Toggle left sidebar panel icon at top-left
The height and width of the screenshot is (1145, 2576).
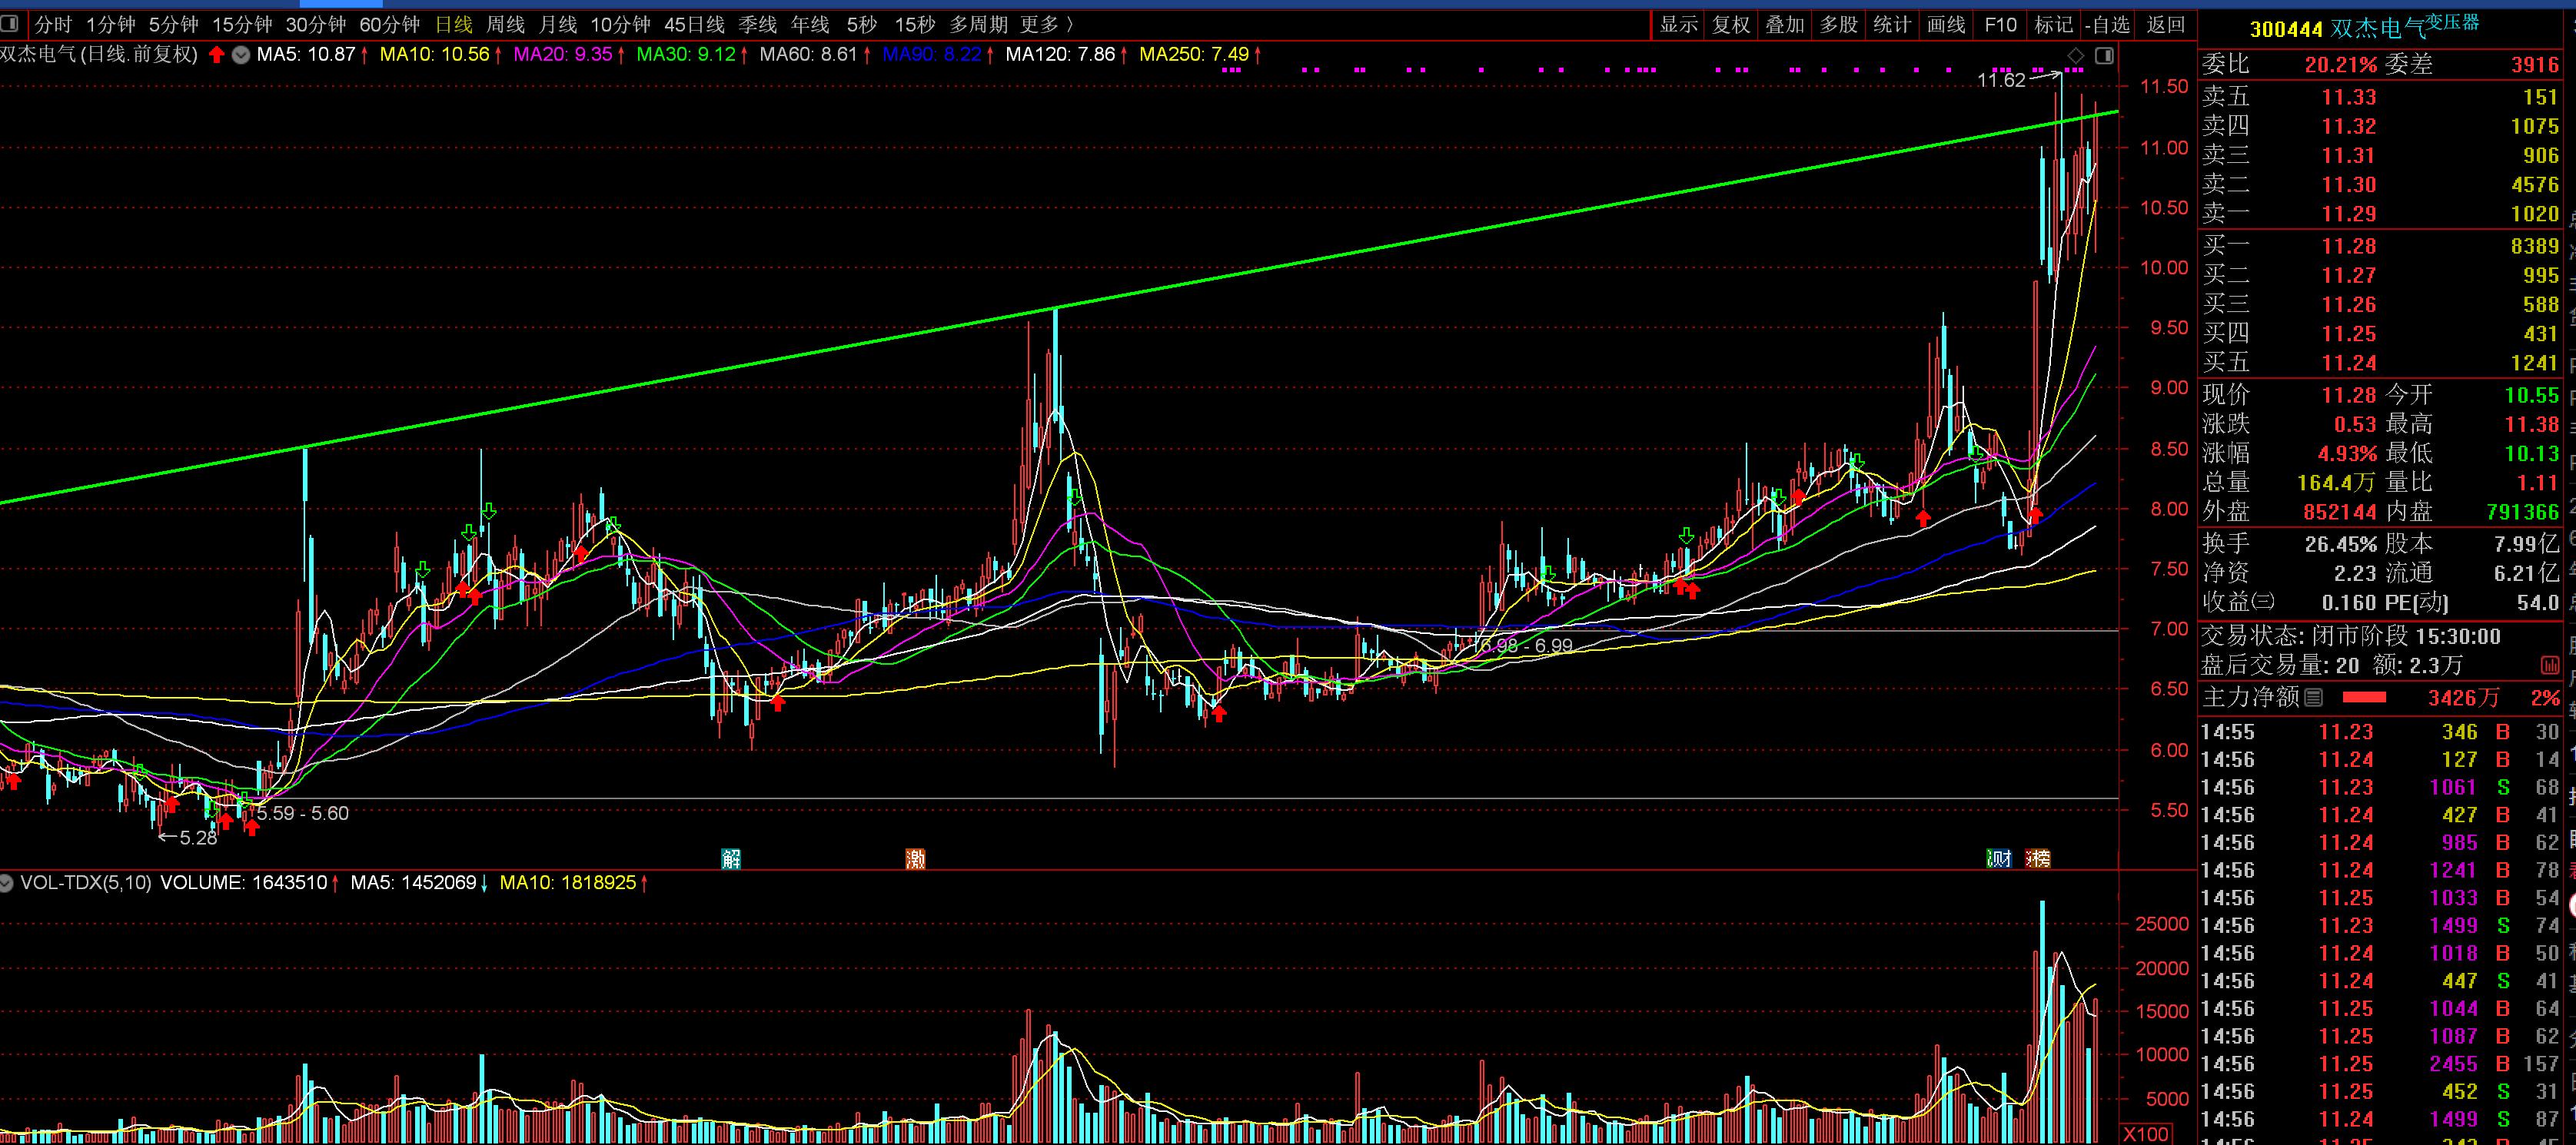coord(9,24)
